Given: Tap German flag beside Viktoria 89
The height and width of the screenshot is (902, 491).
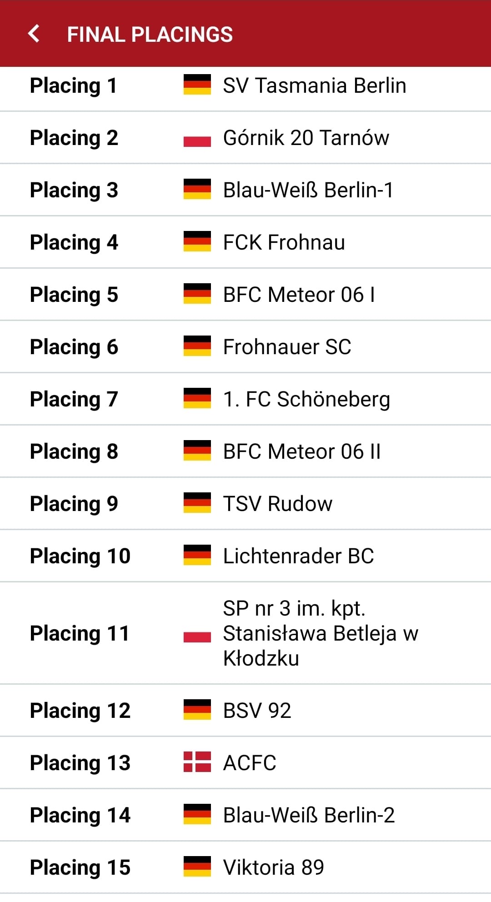Looking at the screenshot, I should coord(197,867).
